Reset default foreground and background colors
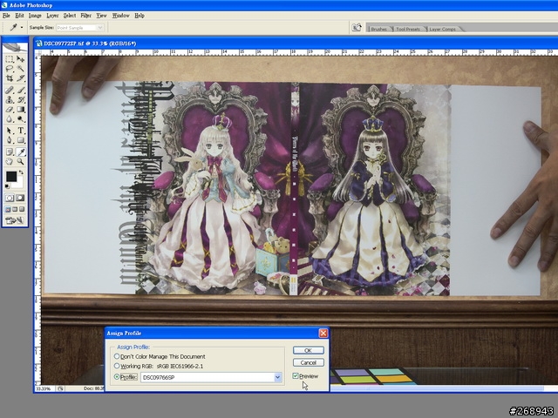The width and height of the screenshot is (558, 418). coord(7,186)
